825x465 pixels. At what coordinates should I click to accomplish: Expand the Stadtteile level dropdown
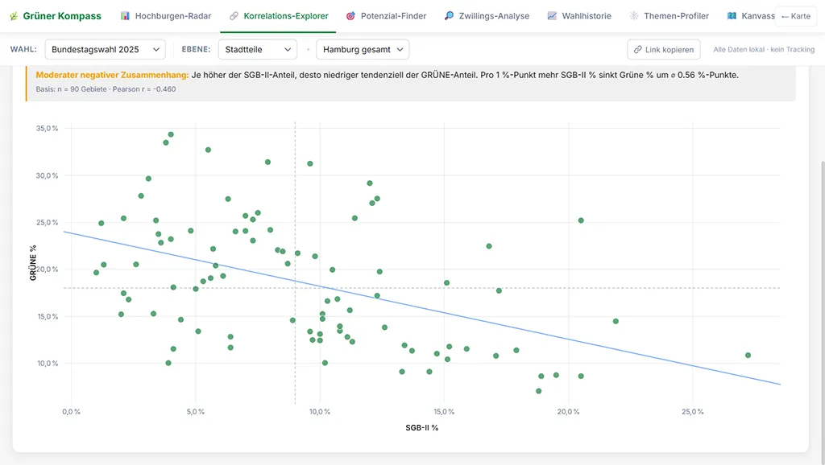tap(258, 49)
